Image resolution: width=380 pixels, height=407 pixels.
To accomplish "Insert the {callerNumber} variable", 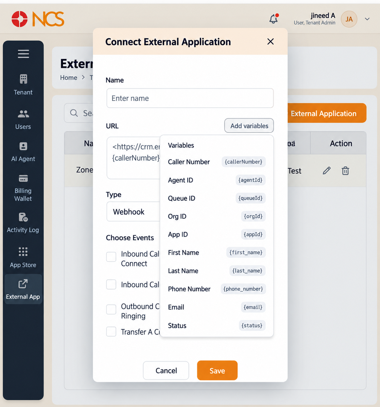I will pos(244,162).
